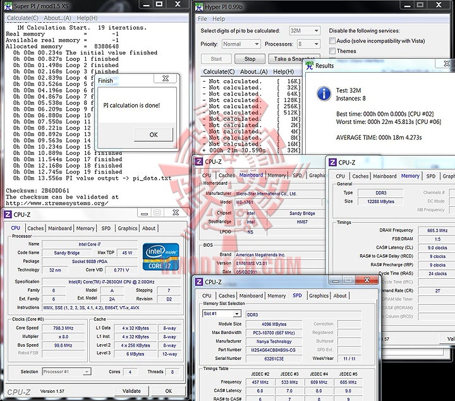Switch to Memory tab in CPU-Z CPU window
The height and width of the screenshot is (401, 455).
click(85, 228)
